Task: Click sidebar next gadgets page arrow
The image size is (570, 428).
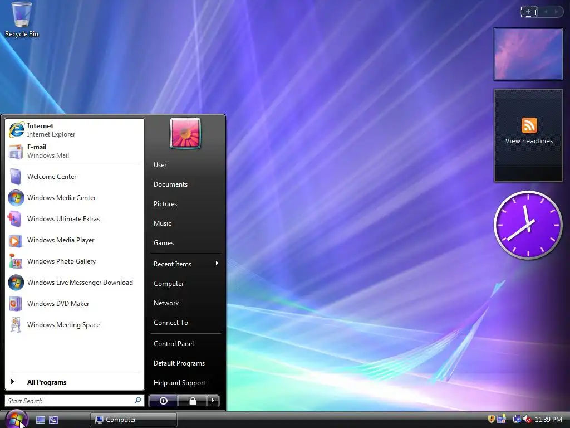Action: point(556,12)
